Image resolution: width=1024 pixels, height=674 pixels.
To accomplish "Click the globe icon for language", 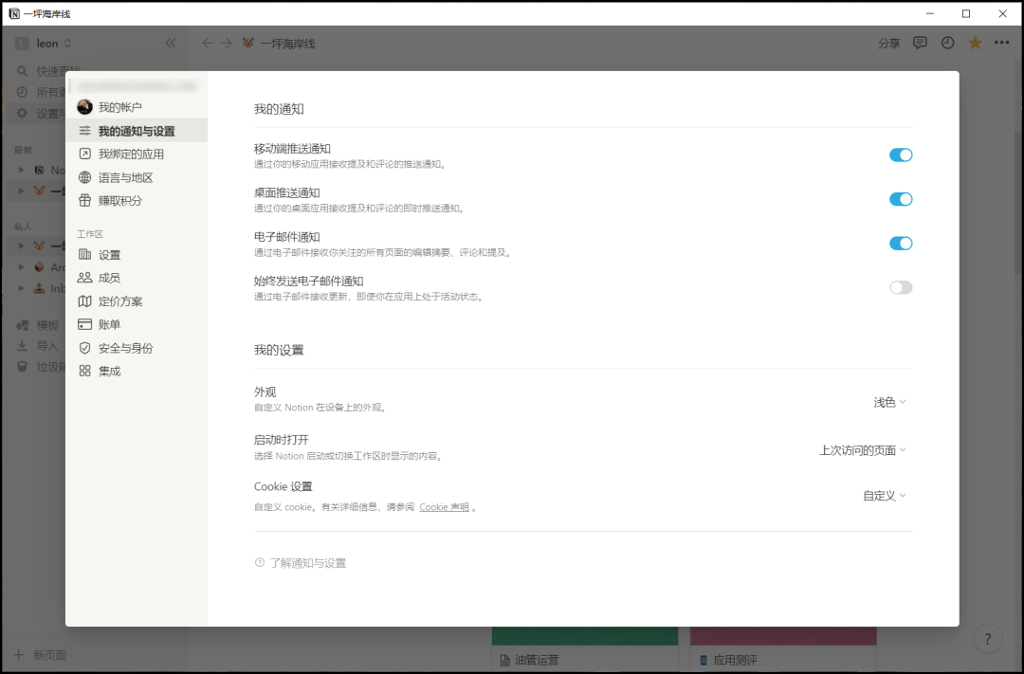I will pyautogui.click(x=84, y=177).
